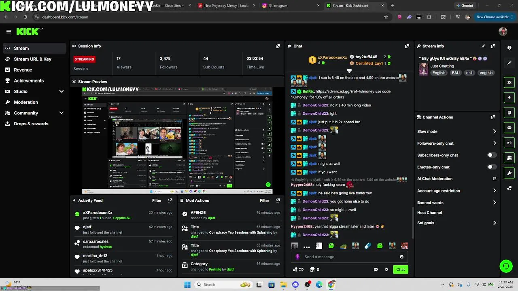
Task: Edit stream info with the pencil icon
Action: pos(483,46)
